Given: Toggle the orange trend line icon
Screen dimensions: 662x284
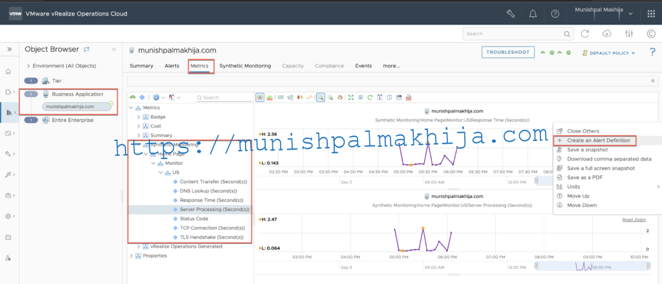Looking at the screenshot, I should pos(310,97).
